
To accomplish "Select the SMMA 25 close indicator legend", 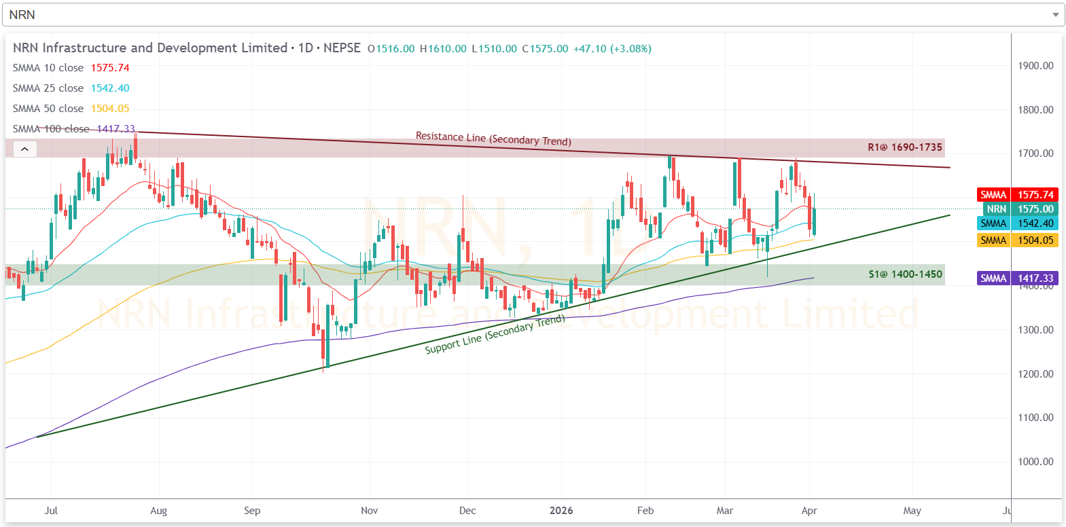I will tap(48, 88).
